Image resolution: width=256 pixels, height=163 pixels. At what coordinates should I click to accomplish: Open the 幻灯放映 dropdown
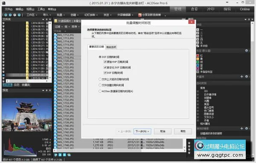[x=91, y=15]
